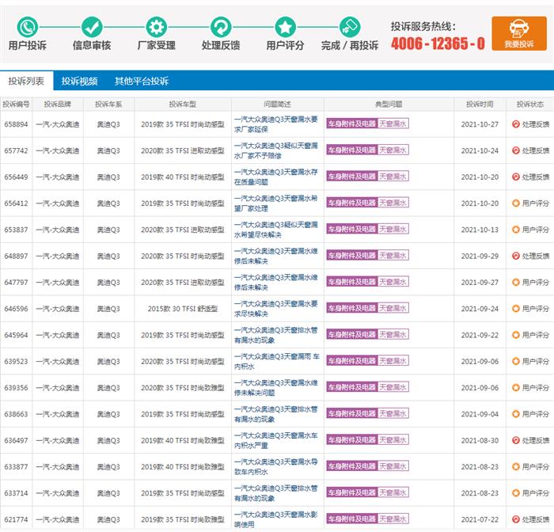
Task: Click the 用户评分 status icon for complaint 639523
Action: pos(515,361)
